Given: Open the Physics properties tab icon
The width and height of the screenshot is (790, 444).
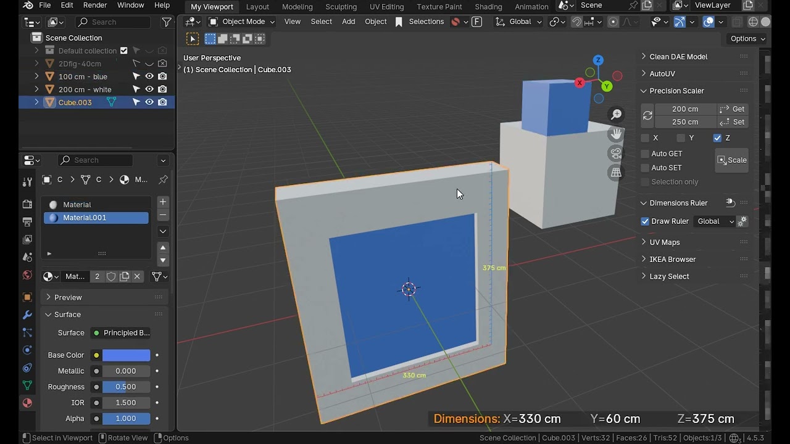Looking at the screenshot, I should coord(27,350).
